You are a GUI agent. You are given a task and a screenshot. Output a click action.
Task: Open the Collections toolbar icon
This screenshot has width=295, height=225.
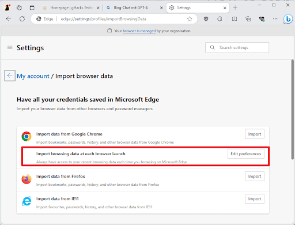click(x=248, y=19)
